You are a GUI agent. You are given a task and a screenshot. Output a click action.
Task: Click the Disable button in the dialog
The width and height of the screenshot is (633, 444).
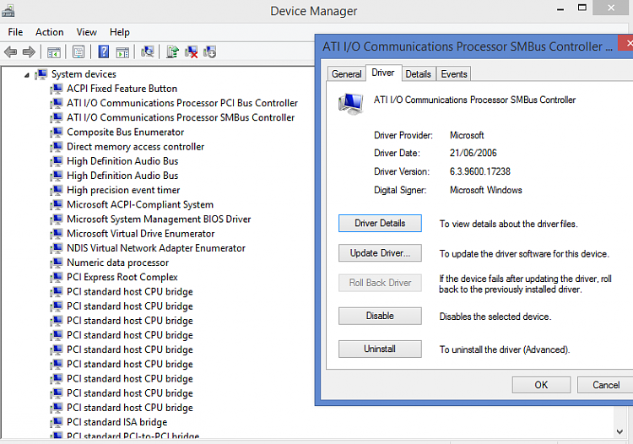(380, 316)
